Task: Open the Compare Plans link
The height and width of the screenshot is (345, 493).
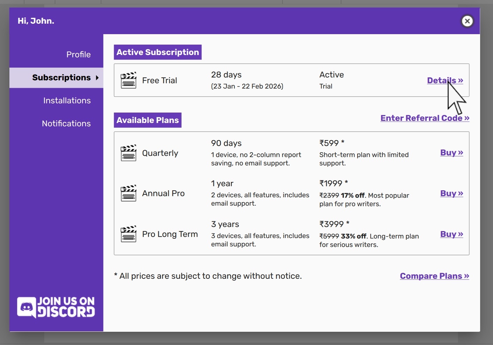Action: tap(434, 276)
